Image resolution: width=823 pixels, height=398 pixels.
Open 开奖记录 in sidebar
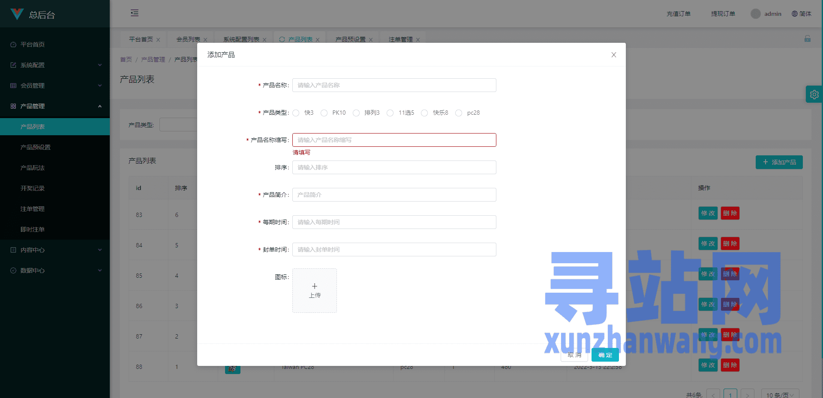pyautogui.click(x=55, y=188)
